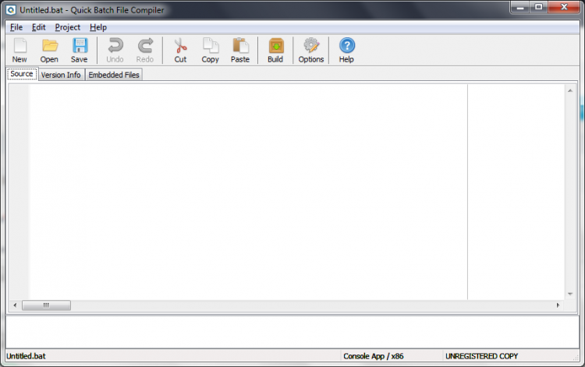
Task: Copy selection using the Copy icon
Action: pos(211,51)
